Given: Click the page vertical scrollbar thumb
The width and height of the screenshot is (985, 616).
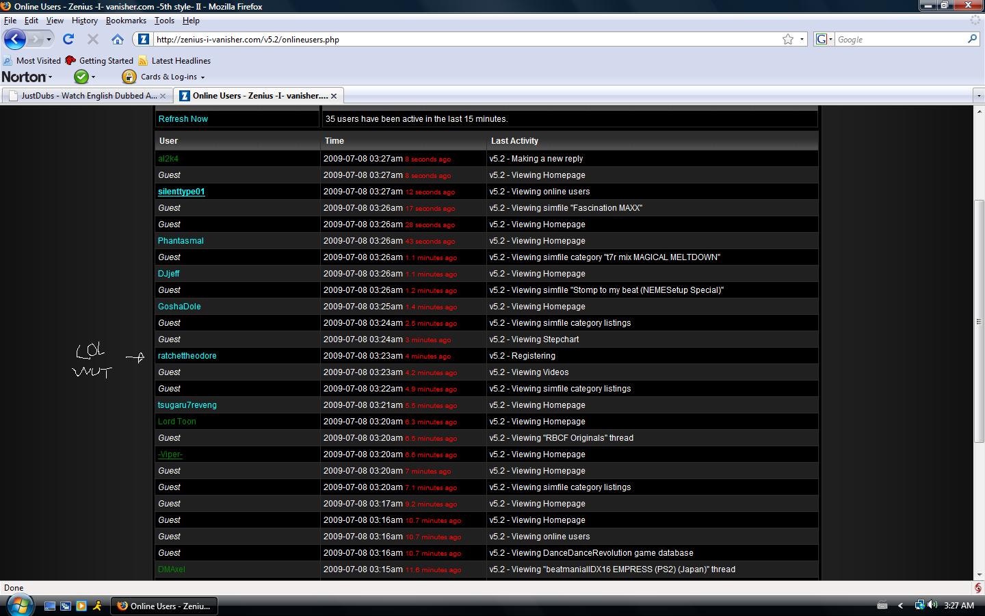Looking at the screenshot, I should pyautogui.click(x=979, y=322).
